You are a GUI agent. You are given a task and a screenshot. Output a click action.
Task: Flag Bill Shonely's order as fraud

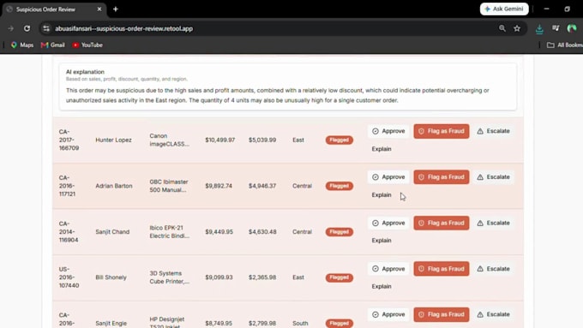[442, 269]
